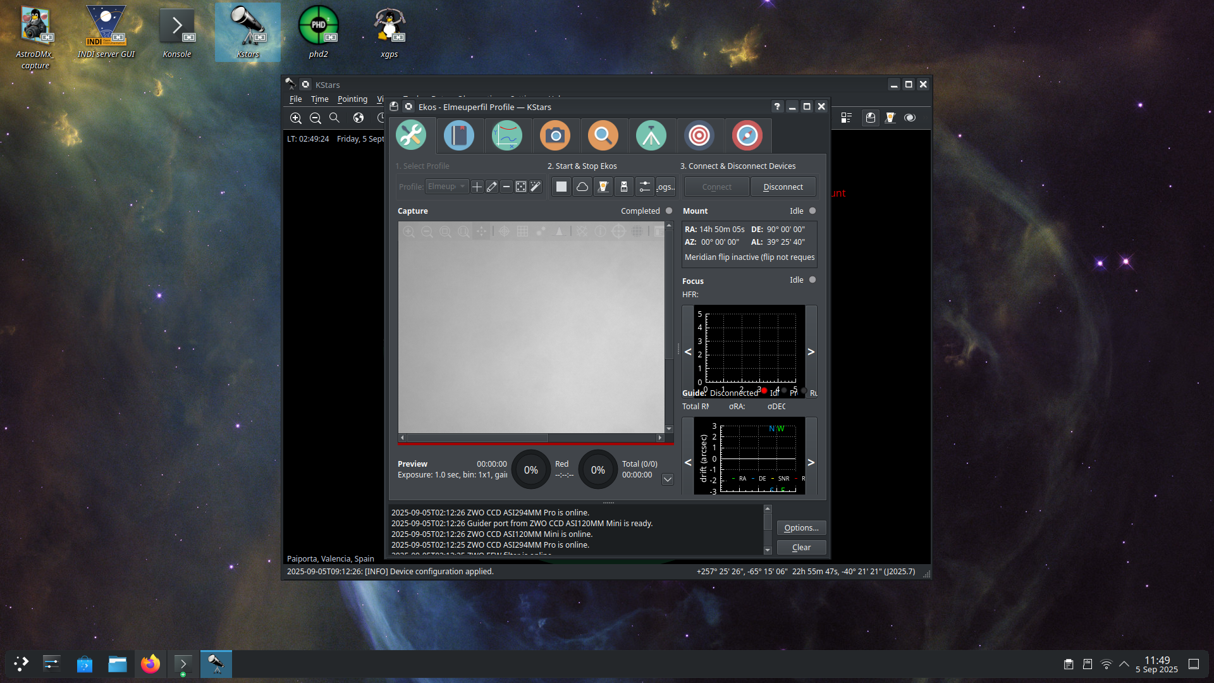Open the Logs button in Ekos
Screen dimensions: 1214x683
[666, 187]
